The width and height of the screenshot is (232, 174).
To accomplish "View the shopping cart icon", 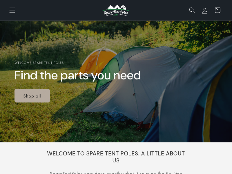I will pyautogui.click(x=218, y=10).
